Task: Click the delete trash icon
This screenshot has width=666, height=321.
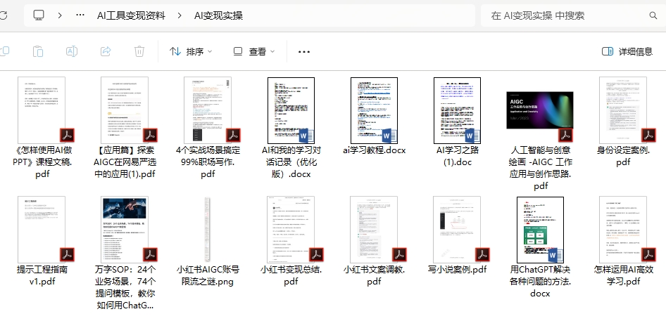Action: (x=139, y=51)
